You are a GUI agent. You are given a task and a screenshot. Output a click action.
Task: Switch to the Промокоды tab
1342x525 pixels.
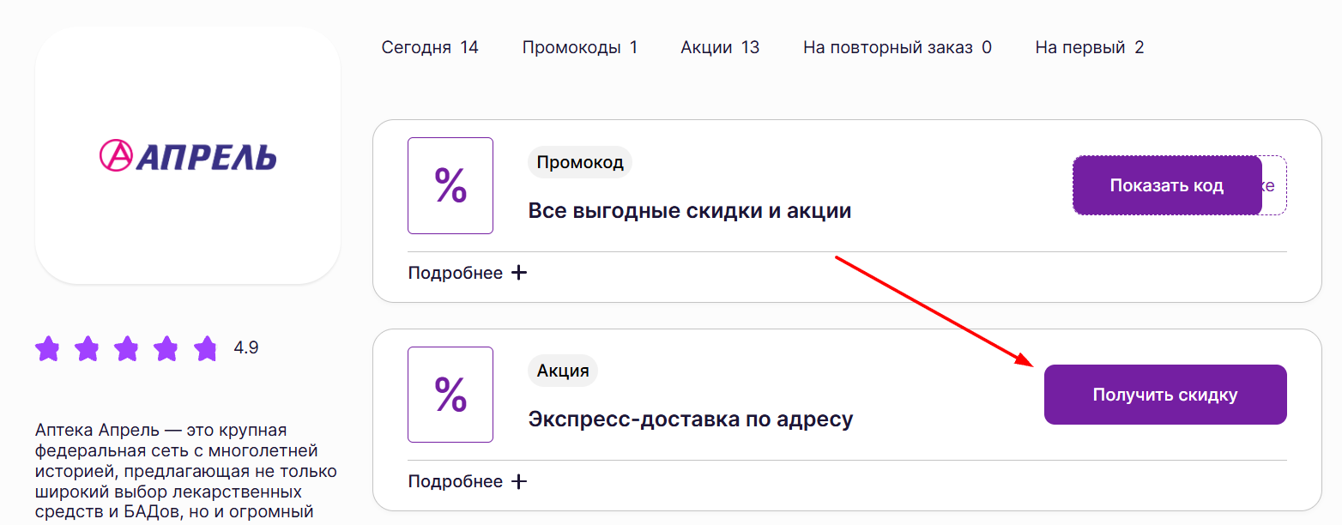[579, 47]
